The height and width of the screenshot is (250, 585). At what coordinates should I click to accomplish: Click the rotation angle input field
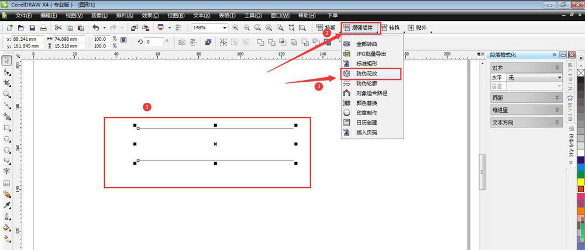155,41
